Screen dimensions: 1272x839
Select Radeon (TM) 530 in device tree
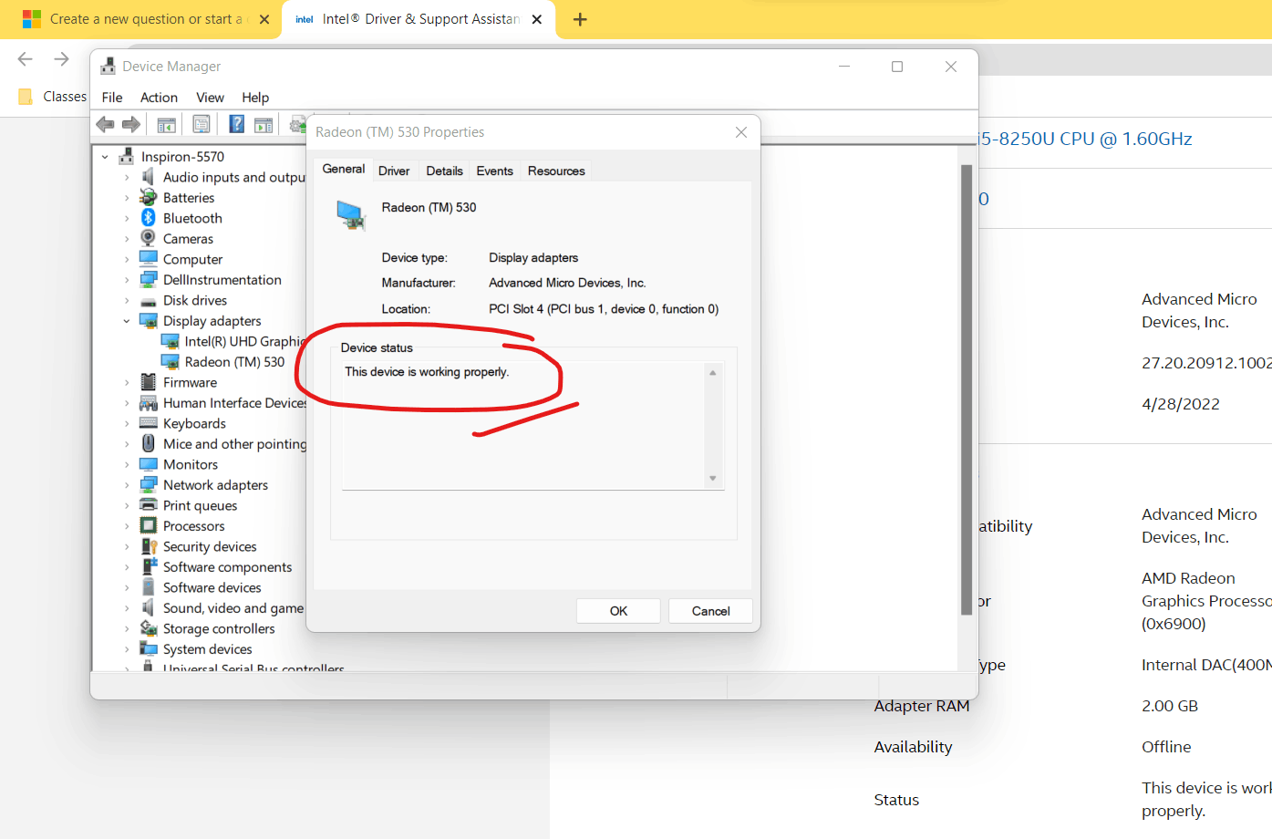234,362
